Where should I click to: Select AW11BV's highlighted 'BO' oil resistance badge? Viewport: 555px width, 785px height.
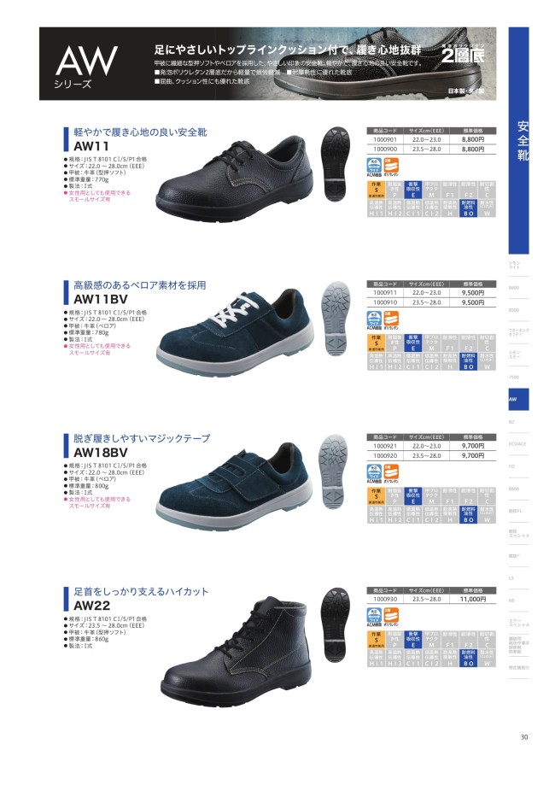[x=469, y=361]
